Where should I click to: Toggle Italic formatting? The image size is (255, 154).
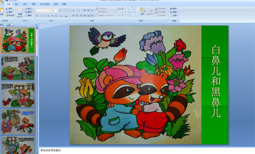(x=41, y=16)
